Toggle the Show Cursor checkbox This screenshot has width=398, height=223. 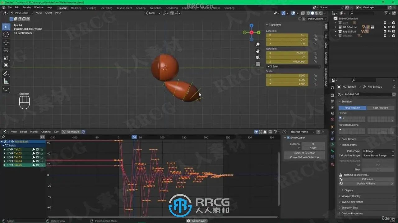click(288, 138)
